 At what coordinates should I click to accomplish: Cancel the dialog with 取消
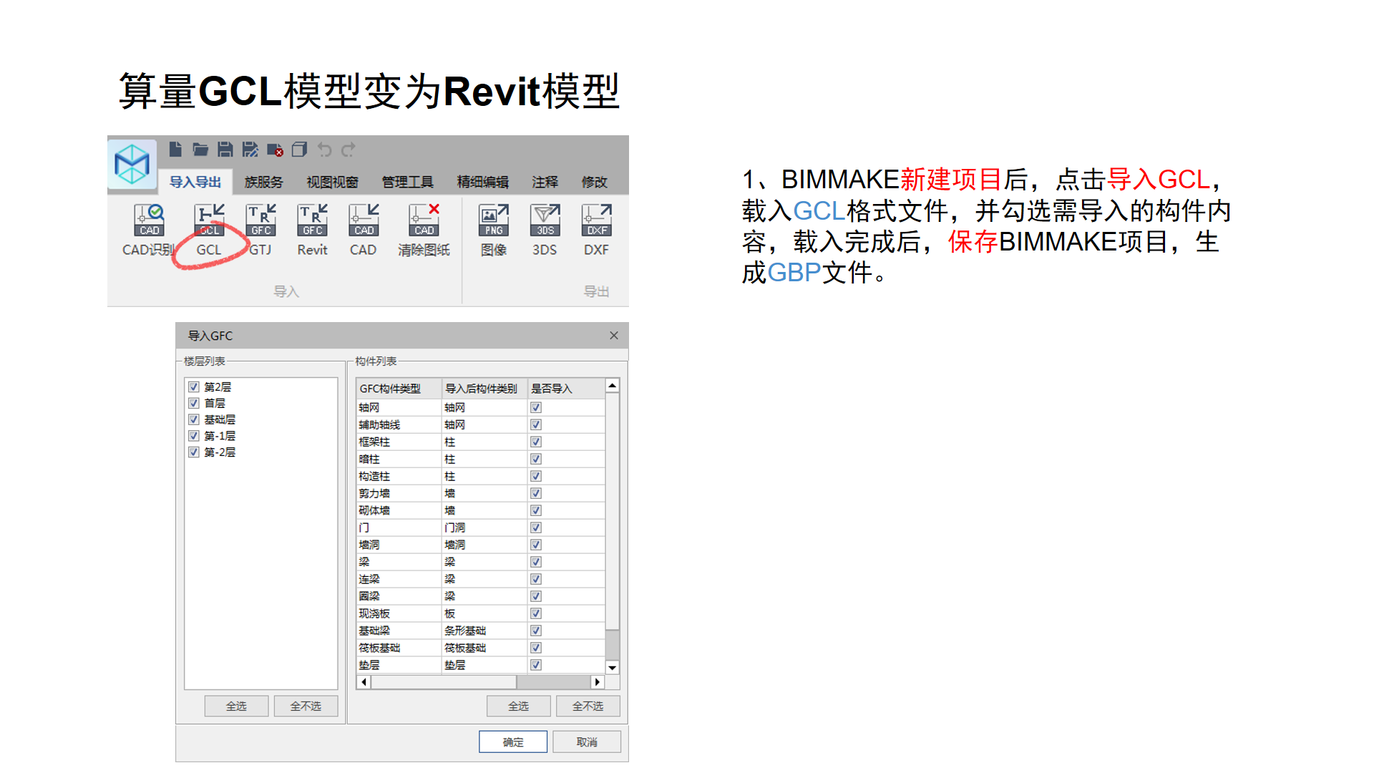point(587,742)
